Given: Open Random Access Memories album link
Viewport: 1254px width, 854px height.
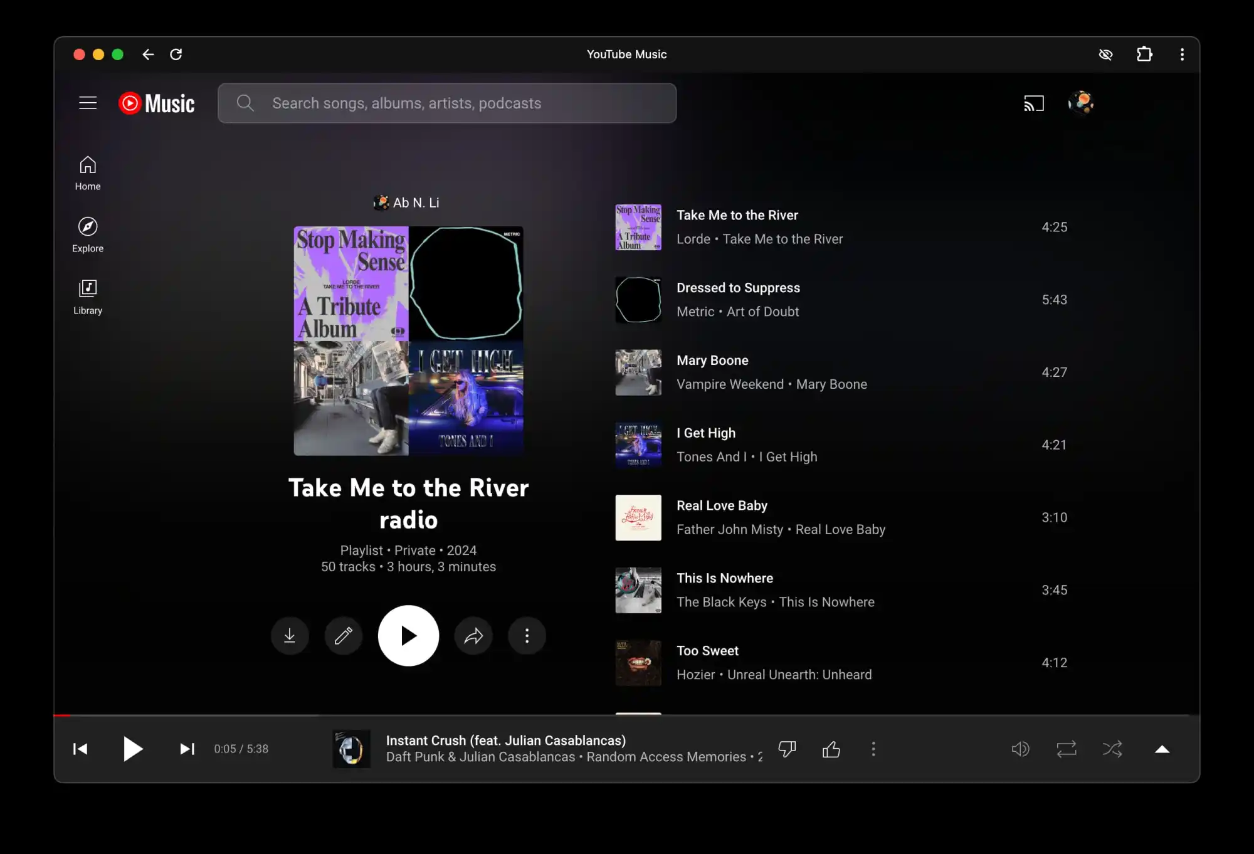Looking at the screenshot, I should (667, 757).
